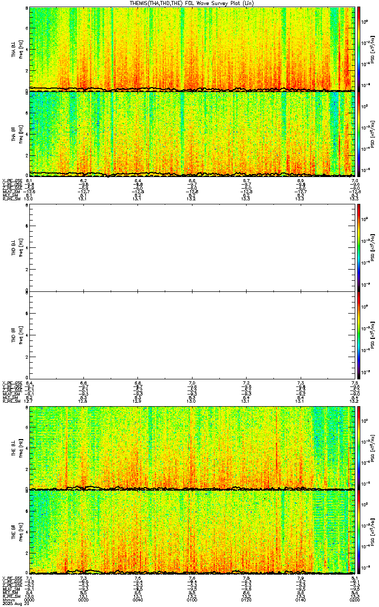Click inside the THE B|| spectrogram panel
Viewport: 379px width, 607px height.
pyautogui.click(x=192, y=533)
